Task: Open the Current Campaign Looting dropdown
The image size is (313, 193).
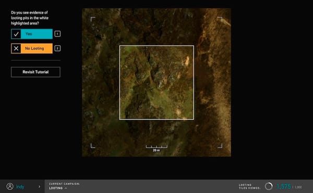Action: pyautogui.click(x=64, y=186)
